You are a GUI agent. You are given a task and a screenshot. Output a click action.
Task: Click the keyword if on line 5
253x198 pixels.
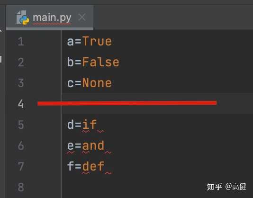point(90,125)
